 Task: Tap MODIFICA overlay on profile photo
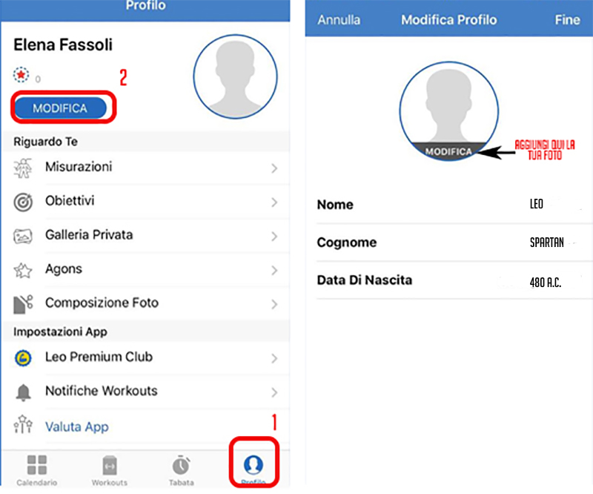click(449, 151)
